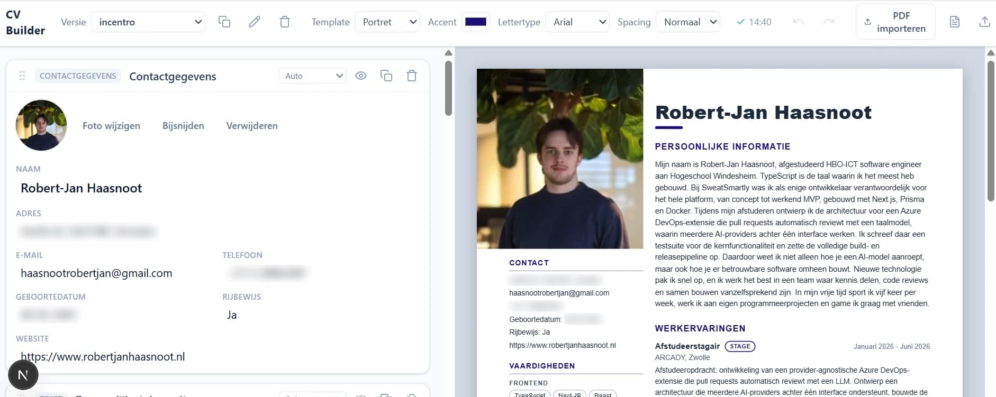996x397 pixels.
Task: Click the VAARDIGHEDEN heading in preview
Action: pyautogui.click(x=542, y=366)
